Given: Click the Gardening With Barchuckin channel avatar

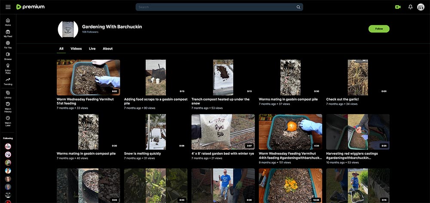Looking at the screenshot, I should pyautogui.click(x=68, y=29).
